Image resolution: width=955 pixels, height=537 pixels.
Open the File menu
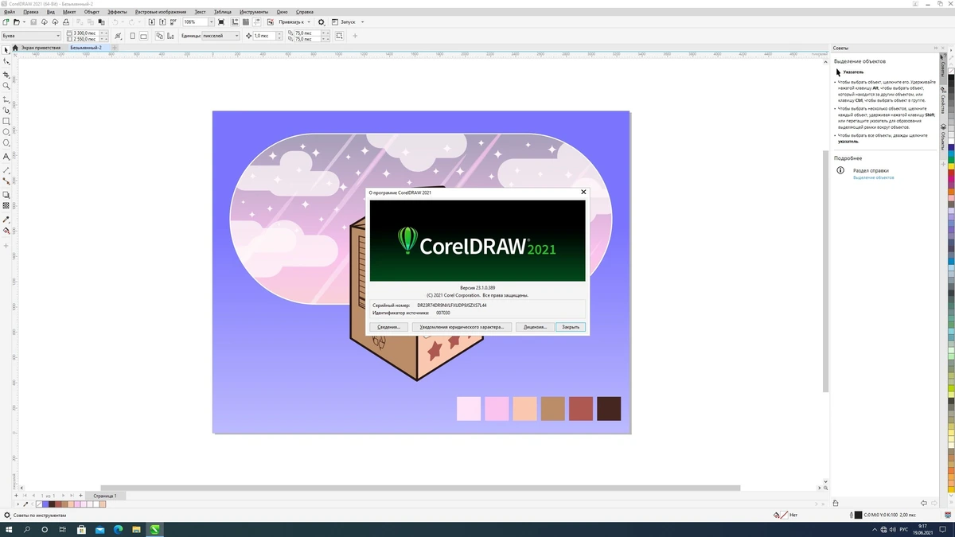tap(10, 13)
